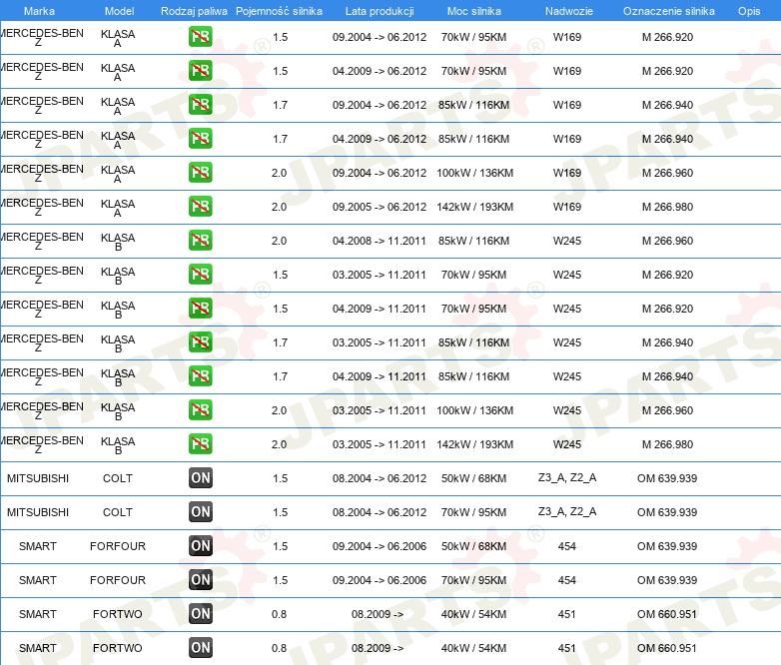781x665 pixels.
Task: Click petrol icon for Klasa B 1.5 03.2005 row
Action: pyautogui.click(x=200, y=274)
